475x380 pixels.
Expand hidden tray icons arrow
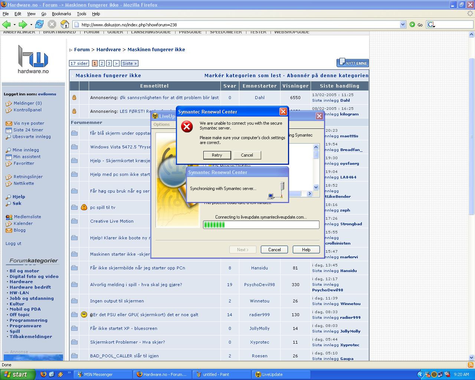point(420,374)
